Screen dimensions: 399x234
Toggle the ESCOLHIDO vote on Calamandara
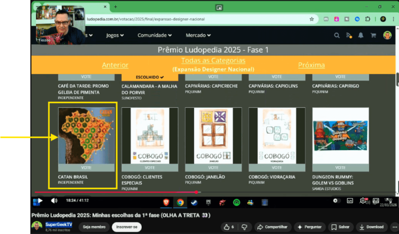pos(150,77)
